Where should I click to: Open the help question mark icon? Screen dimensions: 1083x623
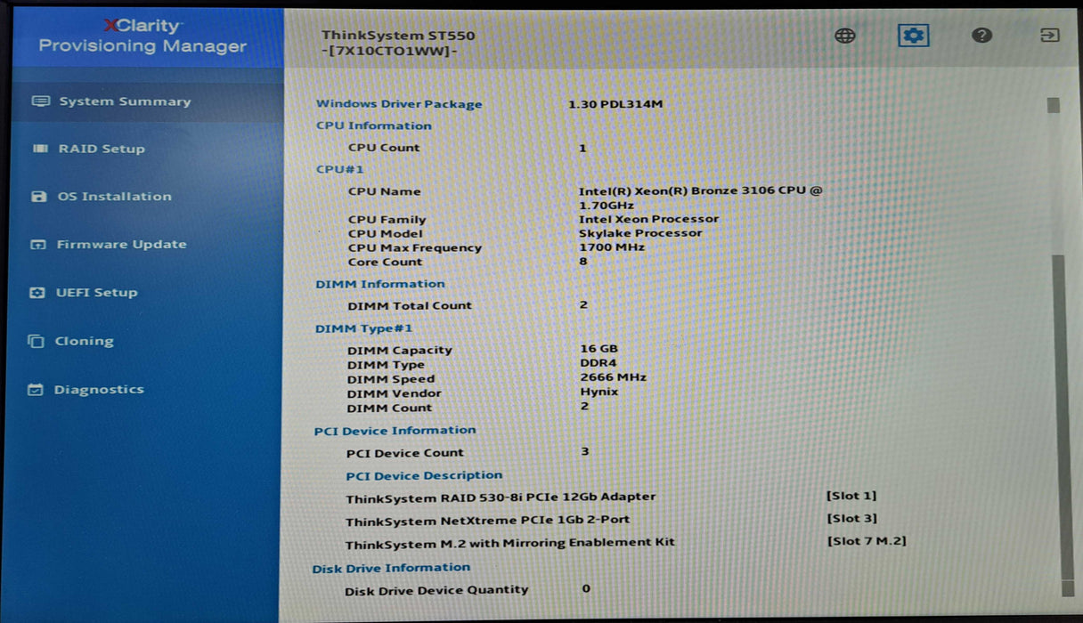point(981,36)
